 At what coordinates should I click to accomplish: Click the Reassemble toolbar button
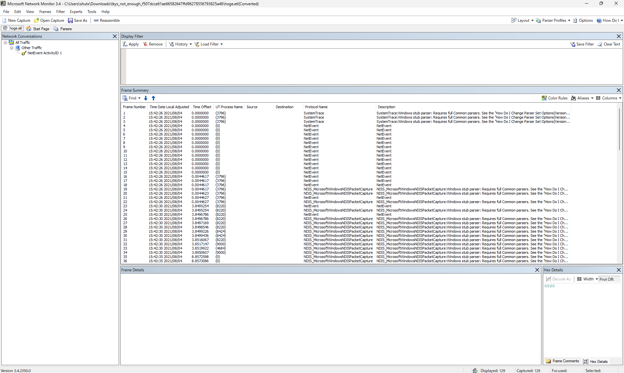coord(107,20)
